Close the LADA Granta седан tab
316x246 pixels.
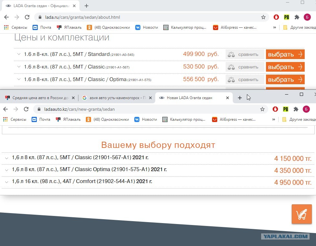tap(74, 6)
